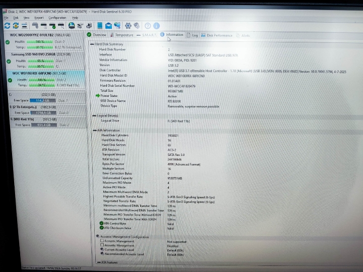This screenshot has height=272, width=363.
Task: Select the Samsung SSD 960 EVO 250GB disk
Action: click(x=45, y=60)
